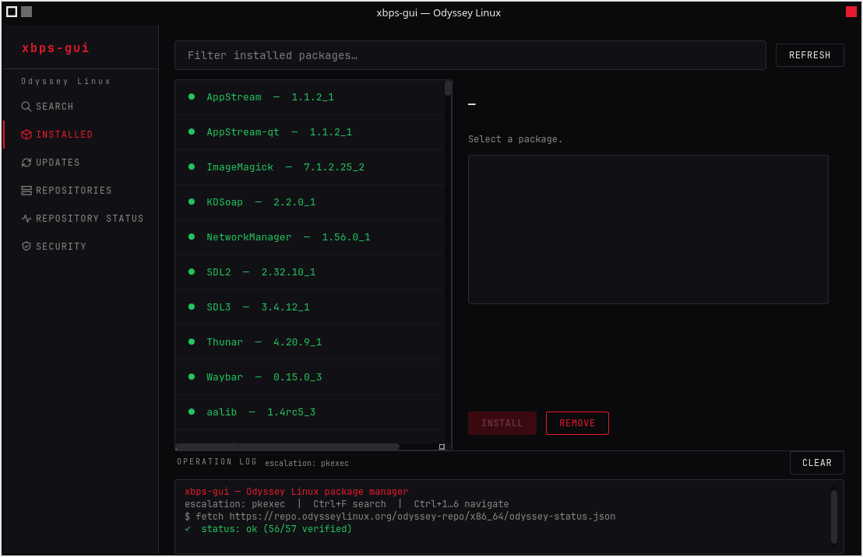This screenshot has height=557, width=863.
Task: Click green status dot beside ImageMagick
Action: click(192, 166)
